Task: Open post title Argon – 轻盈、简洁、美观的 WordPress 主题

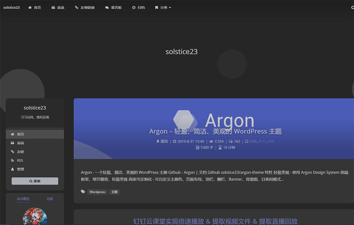Action: point(215,131)
